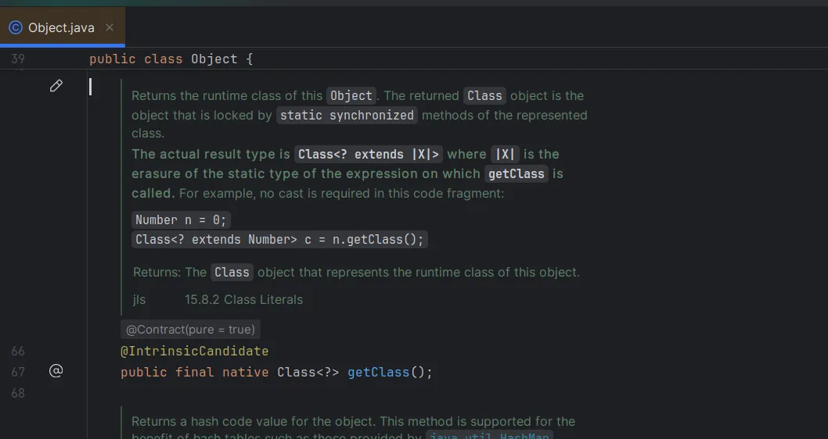Click the 'Object' code span in the doc
Screen dimensions: 828x439
(351, 96)
